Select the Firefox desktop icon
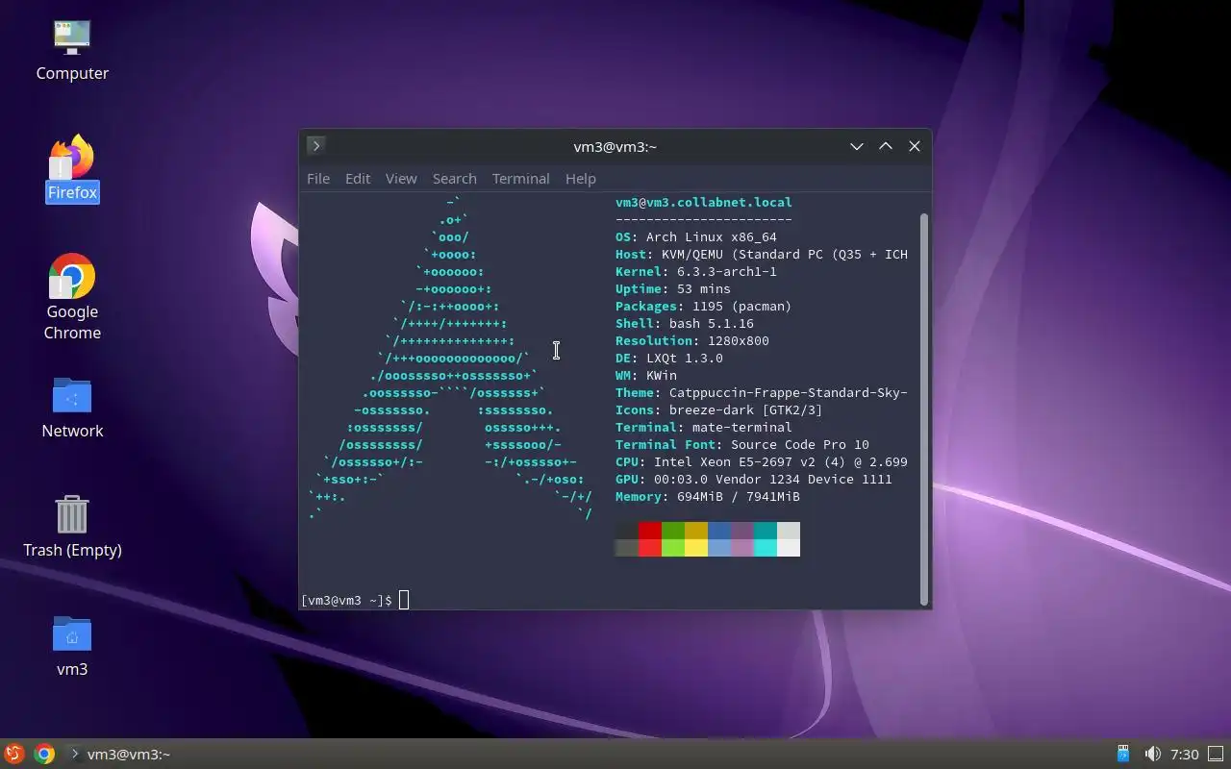Screen dimensions: 1231x769 point(72,169)
